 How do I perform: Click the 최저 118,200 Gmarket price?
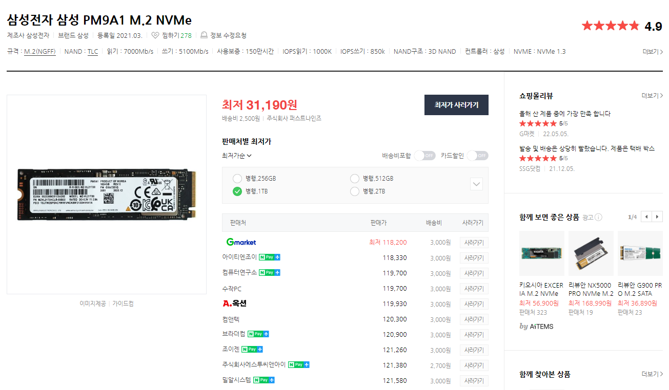(x=388, y=243)
